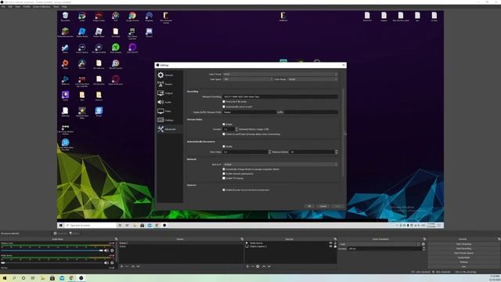Pop out the Audio Mixer dock
This screenshot has width=501, height=282.
tap(116, 239)
